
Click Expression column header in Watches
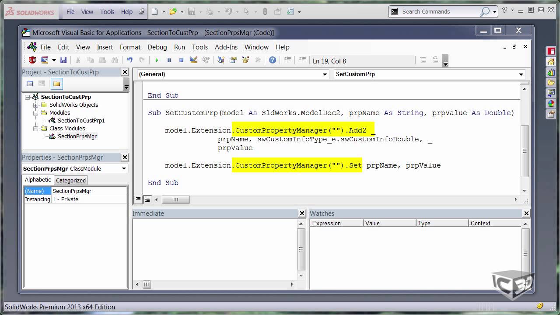tap(336, 223)
